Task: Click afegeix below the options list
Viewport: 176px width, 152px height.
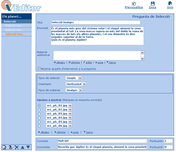Action: [x=44, y=132]
